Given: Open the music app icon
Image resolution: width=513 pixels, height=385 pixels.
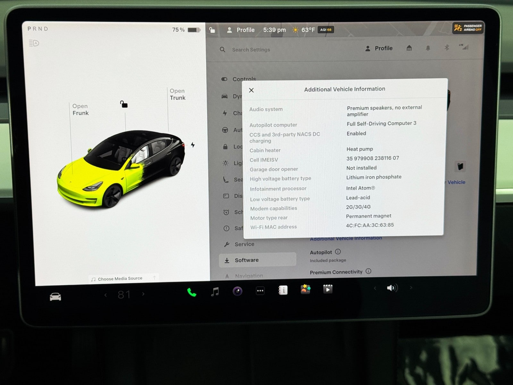Looking at the screenshot, I should tap(215, 292).
